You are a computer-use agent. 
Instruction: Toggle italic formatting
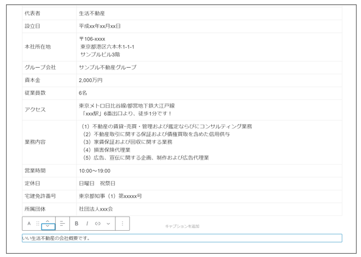point(87,224)
